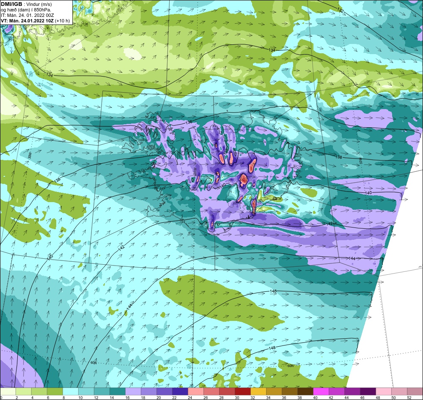Viewport: 423px width, 400px height.
Task: Select the 28–30 m/s red legend swatch
Action: tap(227, 392)
